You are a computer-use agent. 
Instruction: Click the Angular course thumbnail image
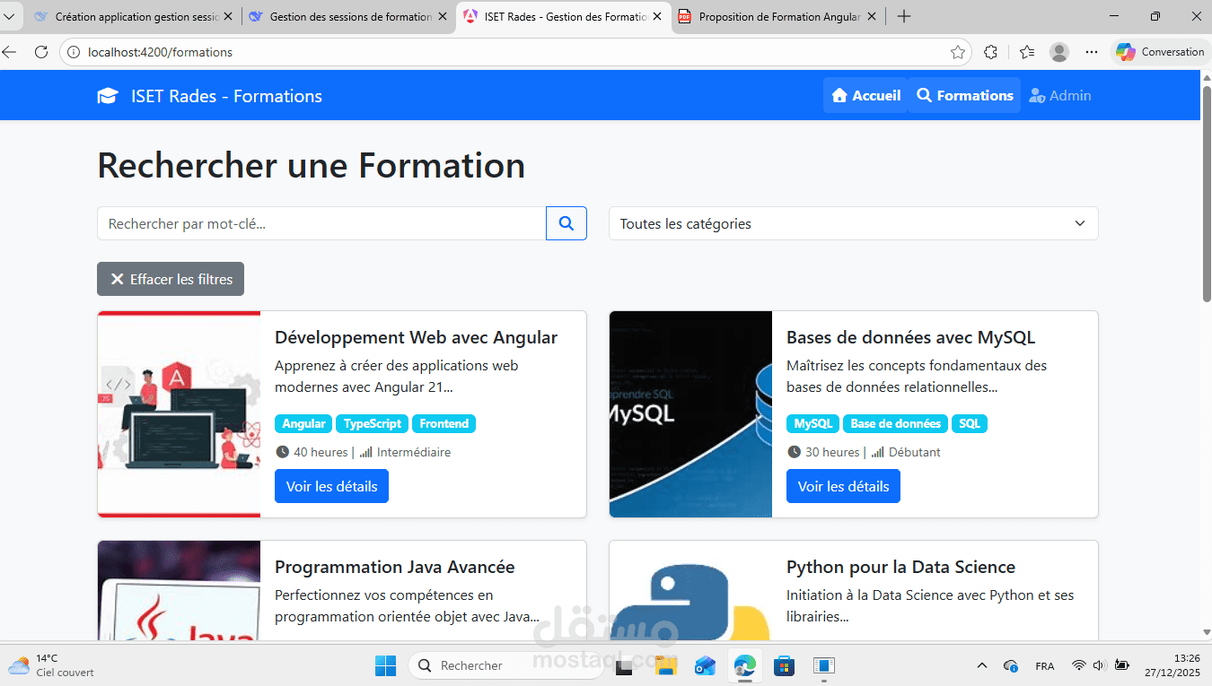point(179,414)
